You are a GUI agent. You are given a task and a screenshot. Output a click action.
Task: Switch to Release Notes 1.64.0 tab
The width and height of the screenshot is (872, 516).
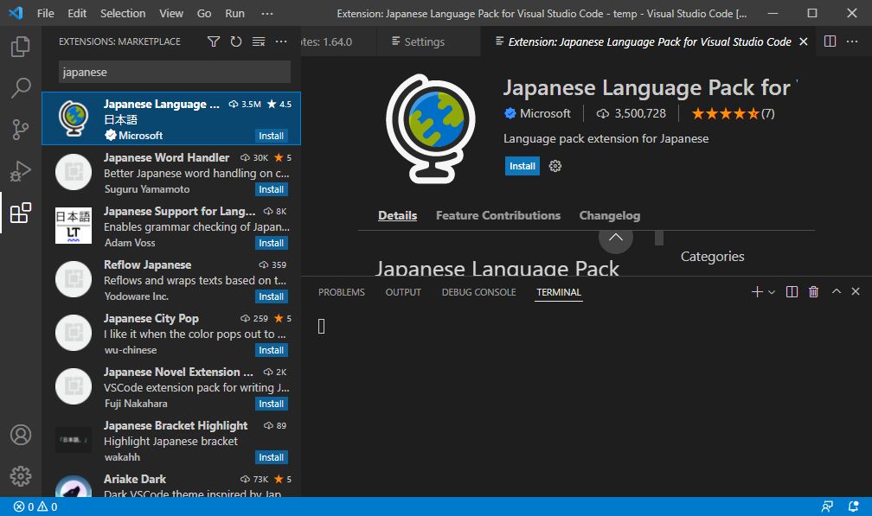coord(338,41)
